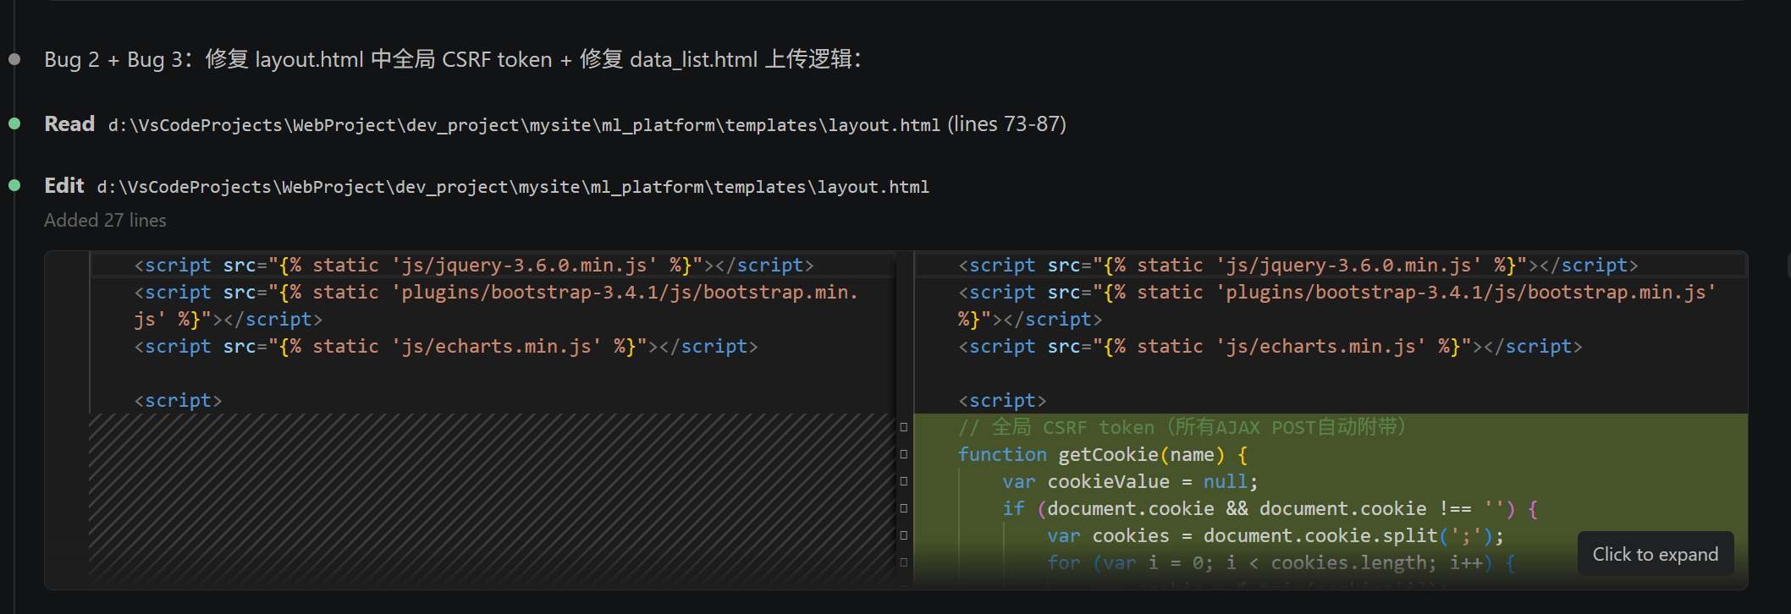The height and width of the screenshot is (614, 1791).
Task: Click the echarts.min.js line in right diff pane
Action: click(x=1270, y=347)
